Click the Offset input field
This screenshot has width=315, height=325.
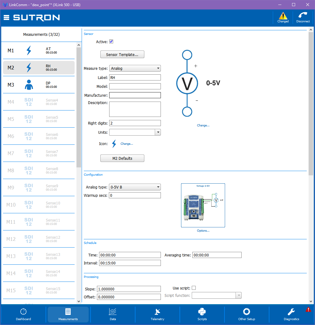pos(129,297)
